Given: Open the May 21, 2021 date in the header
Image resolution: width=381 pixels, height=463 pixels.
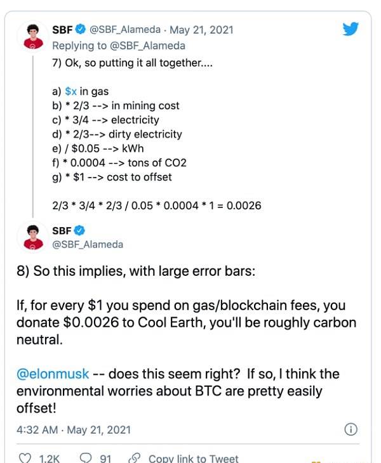Looking at the screenshot, I should pos(201,30).
